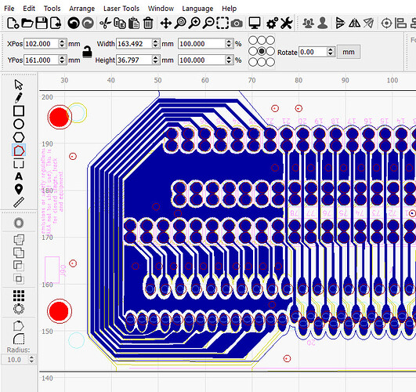Screen dimensions: 416x392
Task: Select the Edit Nodes tool
Action: tap(19, 151)
